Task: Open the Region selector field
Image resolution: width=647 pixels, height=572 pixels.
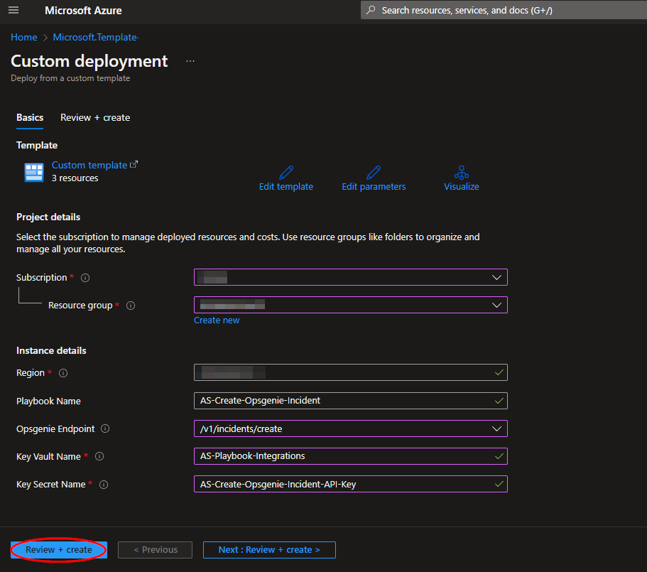Action: pos(351,372)
